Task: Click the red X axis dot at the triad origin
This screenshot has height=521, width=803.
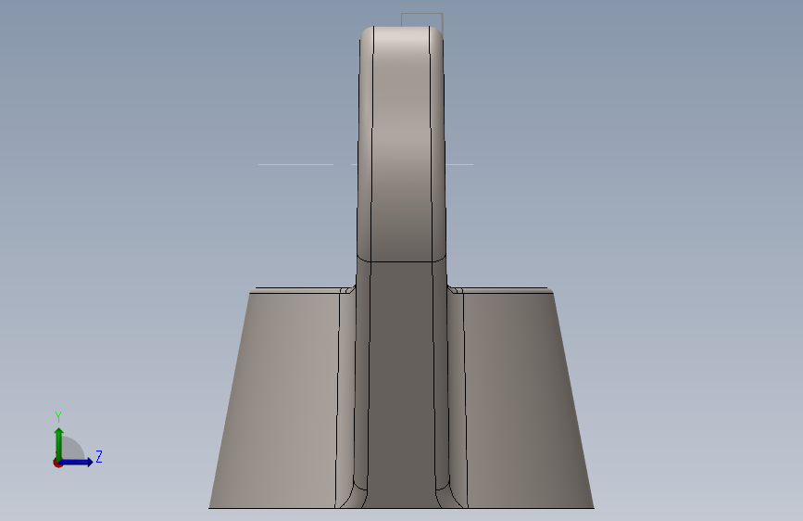Action: point(57,463)
